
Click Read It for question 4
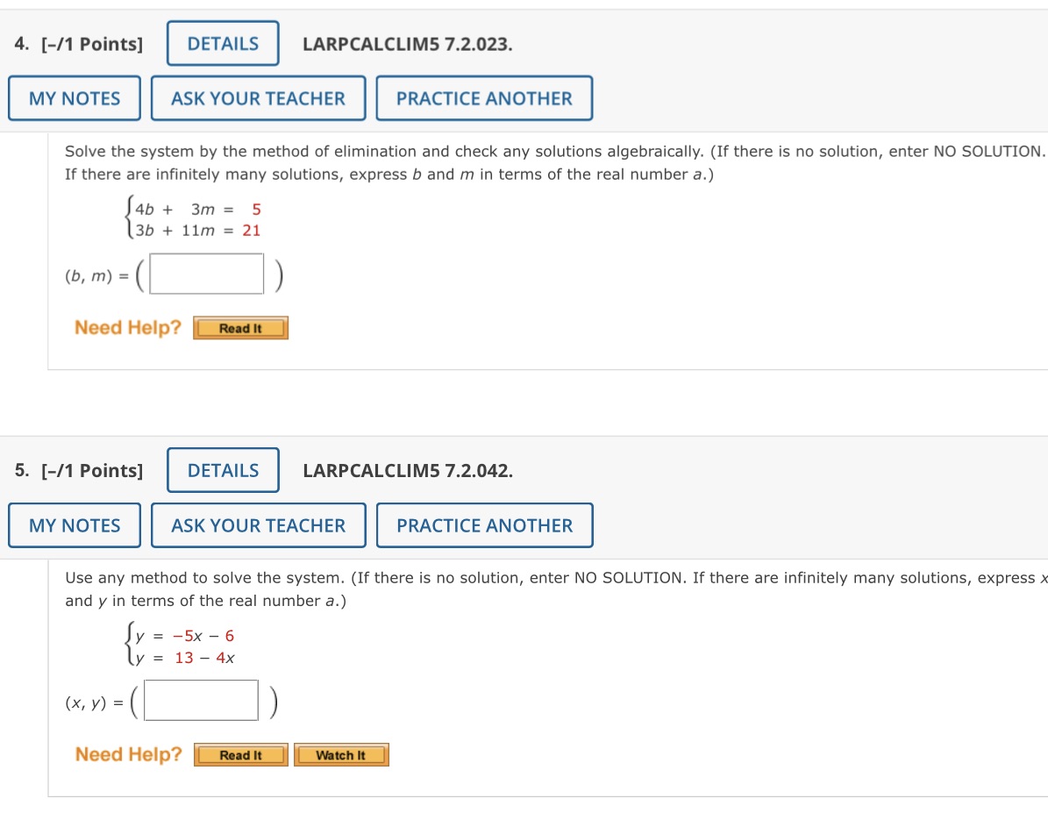pos(240,327)
